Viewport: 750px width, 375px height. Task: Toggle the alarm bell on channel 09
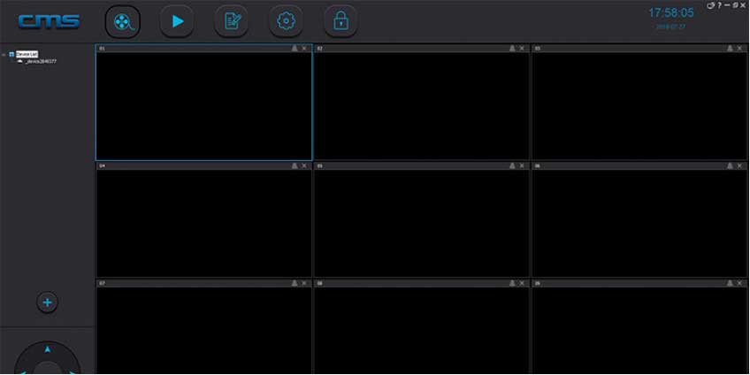[730, 283]
